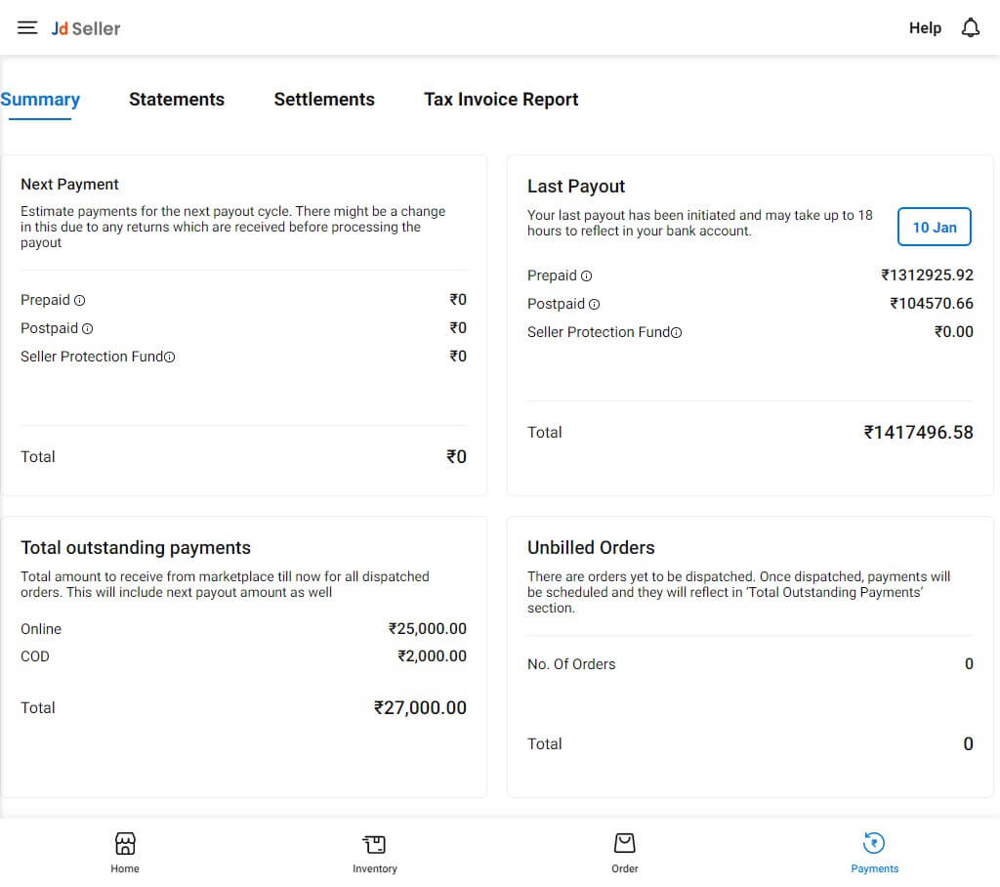
Task: Click the Unbilled Orders count value
Action: [968, 663]
